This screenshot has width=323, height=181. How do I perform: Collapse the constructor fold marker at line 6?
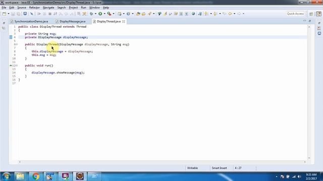(x=17, y=44)
